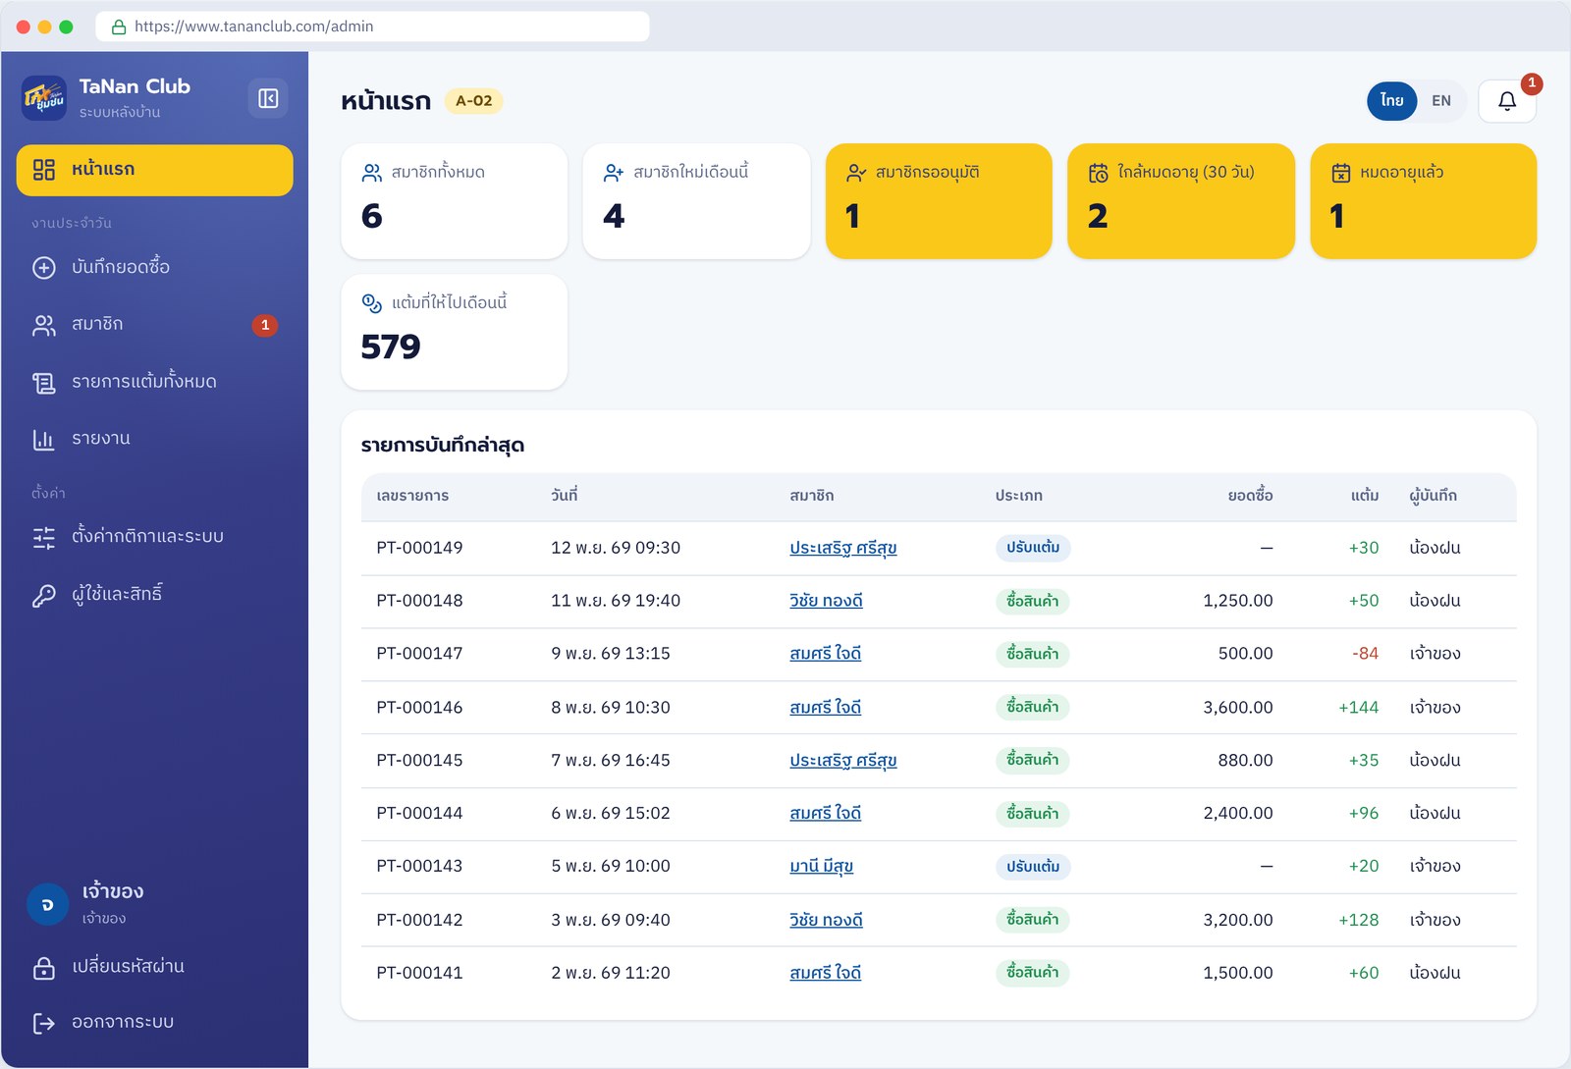The image size is (1571, 1069).
Task: Click the ปรับแต้ม tag in row PT-000149
Action: pyautogui.click(x=1032, y=548)
